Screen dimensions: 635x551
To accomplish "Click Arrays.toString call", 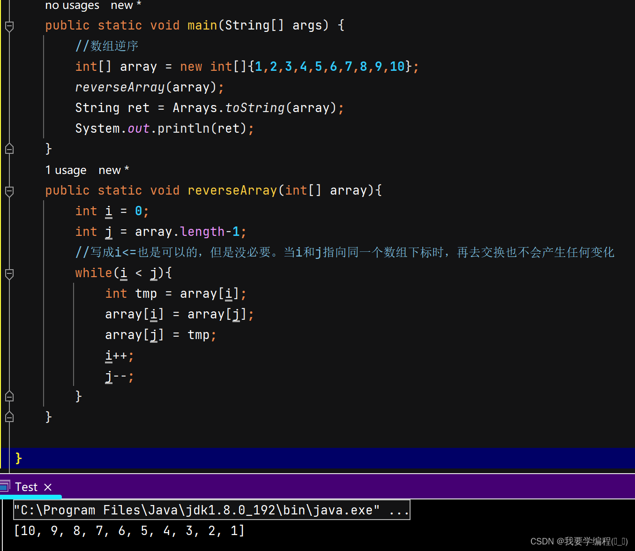I will (x=254, y=108).
